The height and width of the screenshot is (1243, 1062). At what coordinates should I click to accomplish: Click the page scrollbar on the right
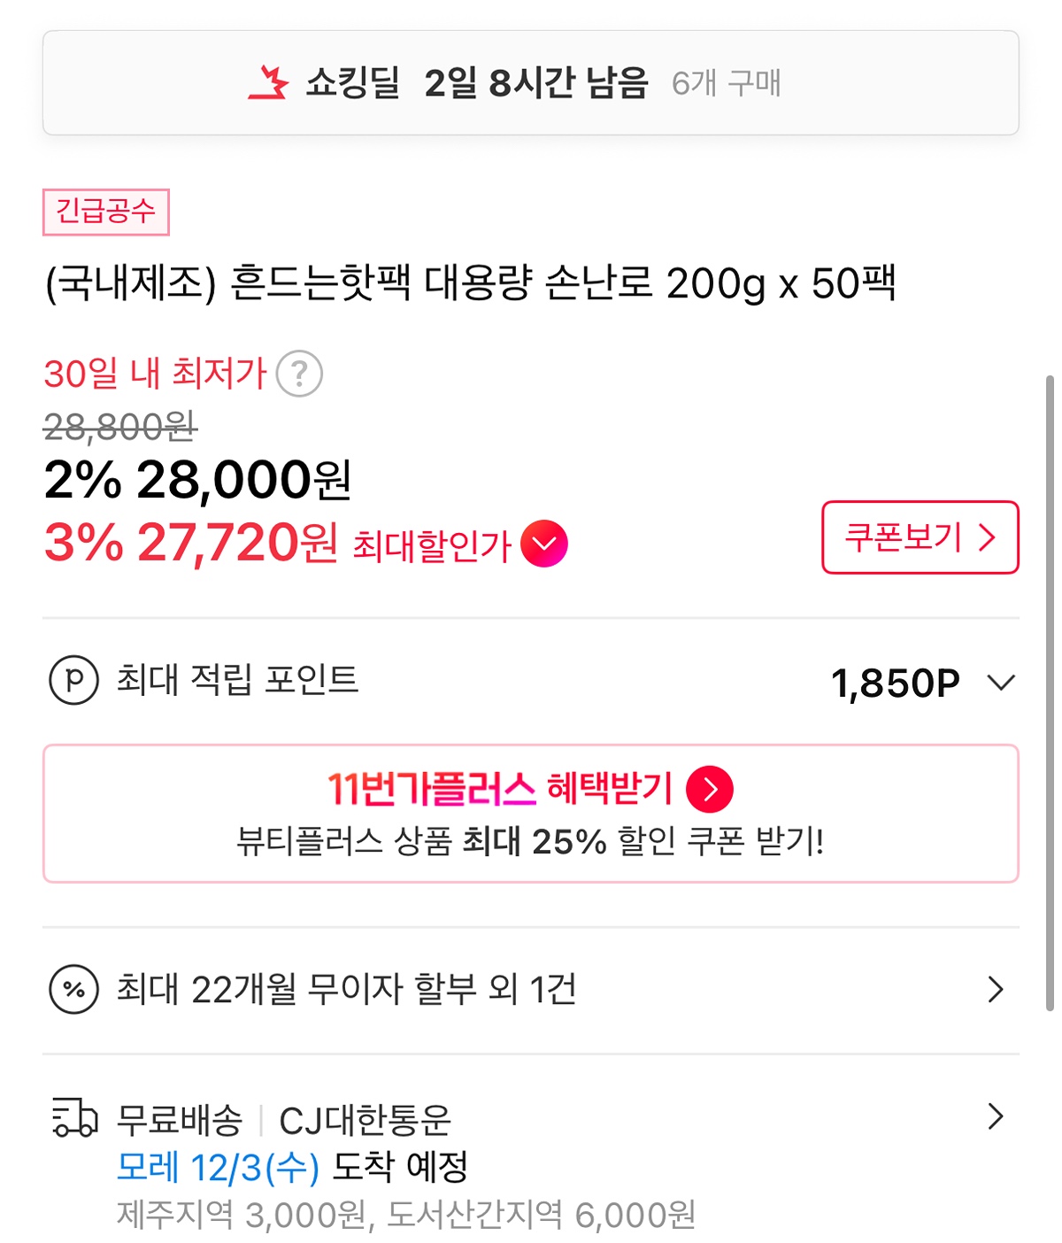(x=1050, y=691)
